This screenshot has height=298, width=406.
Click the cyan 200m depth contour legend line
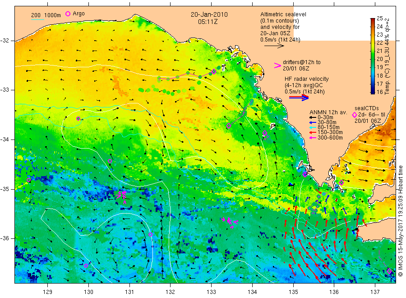point(37,19)
